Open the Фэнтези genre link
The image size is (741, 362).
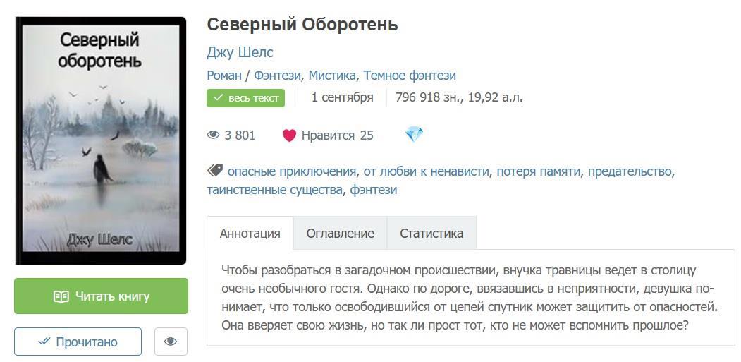(x=277, y=76)
